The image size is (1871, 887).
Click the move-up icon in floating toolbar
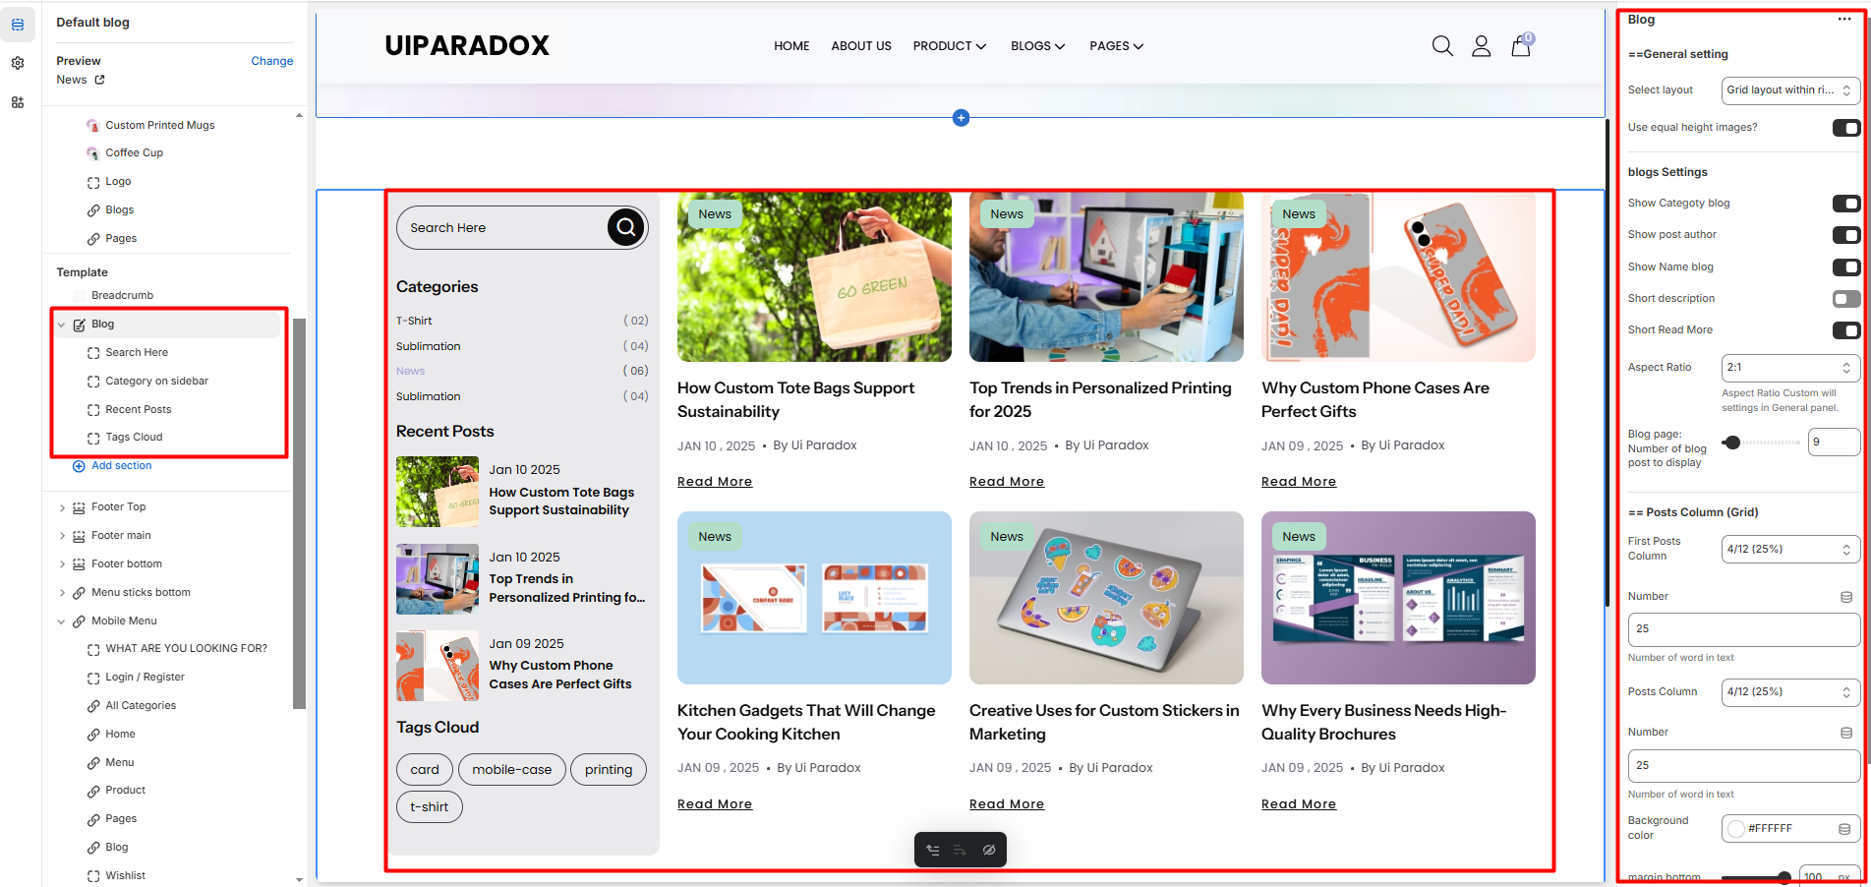click(932, 850)
